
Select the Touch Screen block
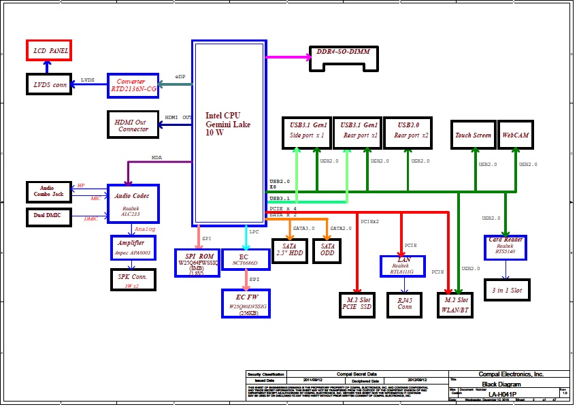tap(473, 135)
